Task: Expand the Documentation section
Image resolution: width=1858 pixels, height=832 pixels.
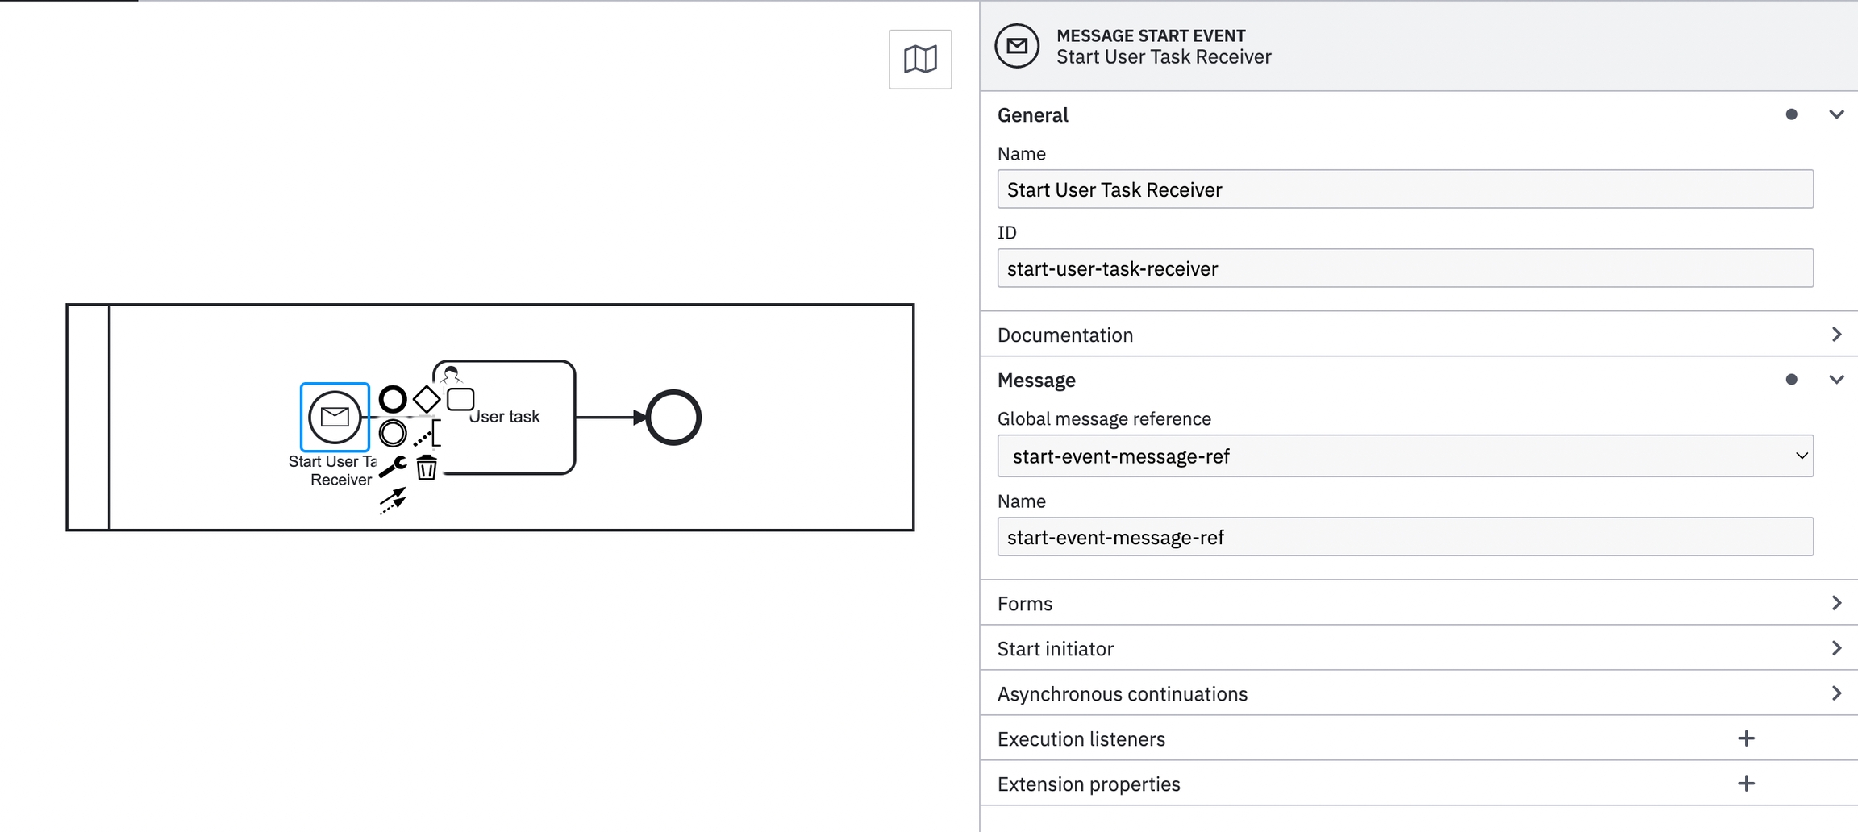Action: [1836, 335]
